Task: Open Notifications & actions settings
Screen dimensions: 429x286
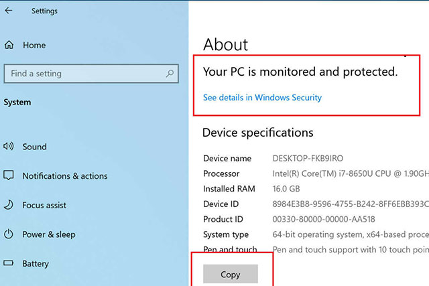Action: pyautogui.click(x=65, y=175)
